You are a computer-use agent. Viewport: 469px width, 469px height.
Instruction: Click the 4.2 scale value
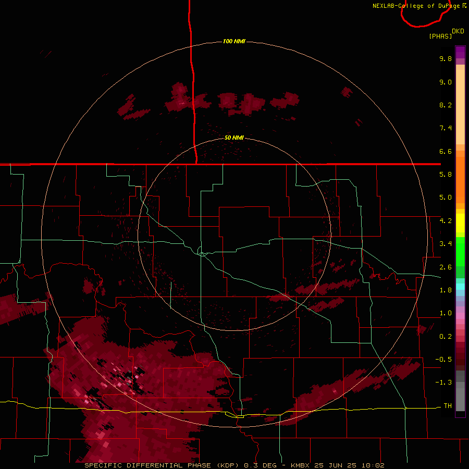click(446, 221)
